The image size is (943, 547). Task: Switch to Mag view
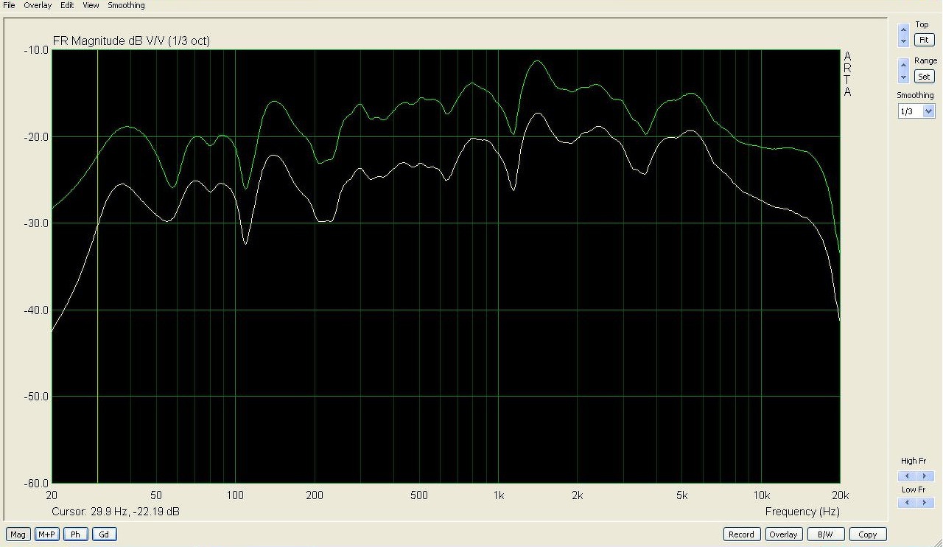[x=18, y=534]
